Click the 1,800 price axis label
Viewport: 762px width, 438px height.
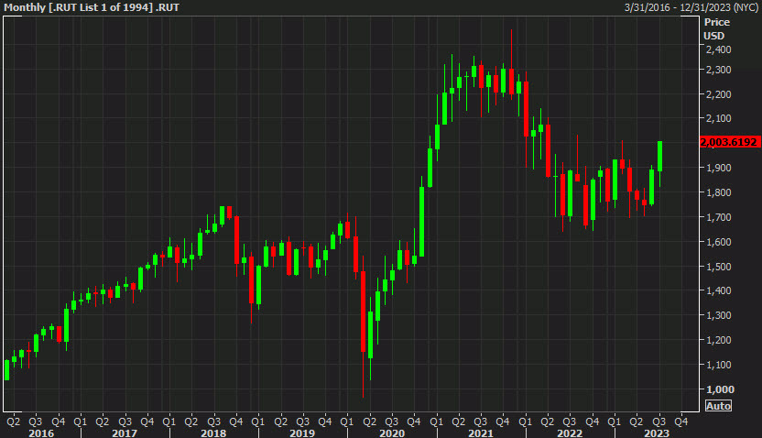tap(718, 192)
